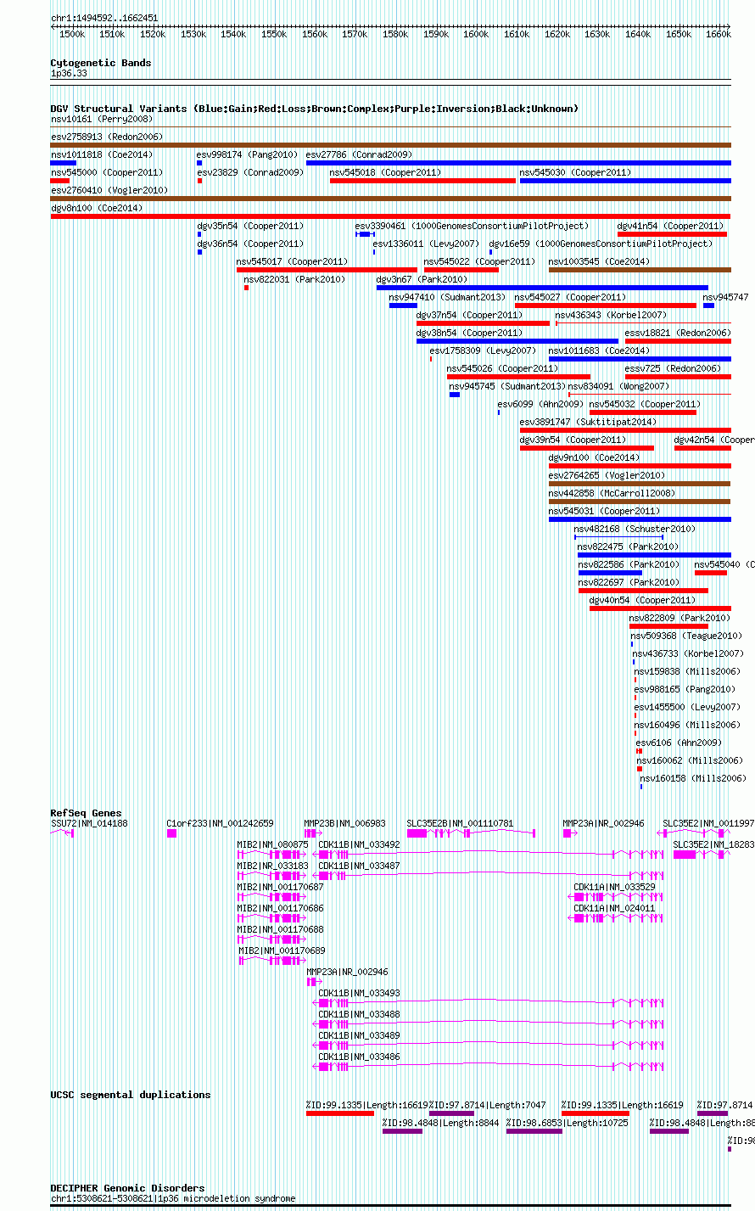755x1211 pixels.
Task: Select esv6099 (Ahn2009) label
Action: 540,404
